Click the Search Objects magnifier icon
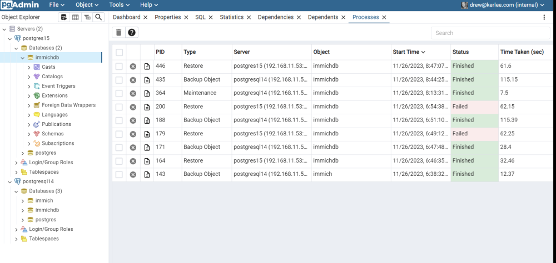Screen dimensions: 556x263 tap(98, 17)
